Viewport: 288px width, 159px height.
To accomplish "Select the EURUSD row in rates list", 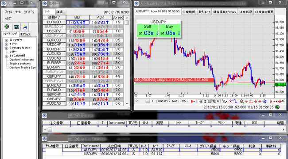I will [x=83, y=23].
